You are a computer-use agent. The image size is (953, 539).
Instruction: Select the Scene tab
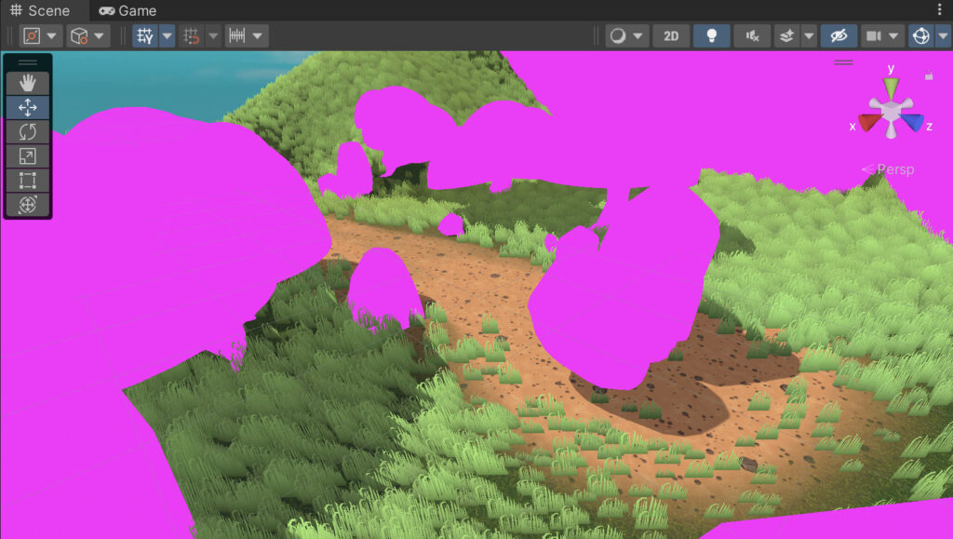(42, 11)
